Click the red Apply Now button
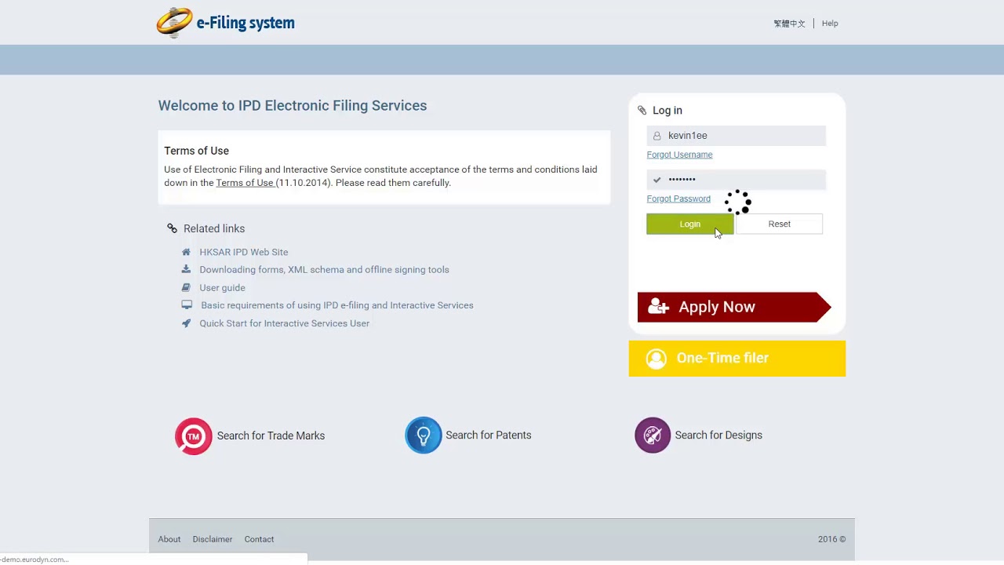This screenshot has width=1004, height=565. (x=734, y=307)
